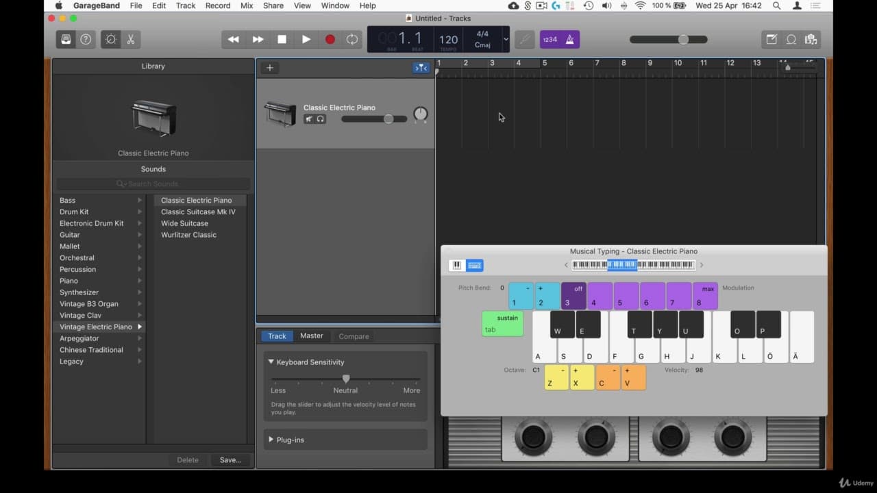The height and width of the screenshot is (493, 877).
Task: Adjust the Classic Electric Piano track volume slider
Action: click(374, 119)
